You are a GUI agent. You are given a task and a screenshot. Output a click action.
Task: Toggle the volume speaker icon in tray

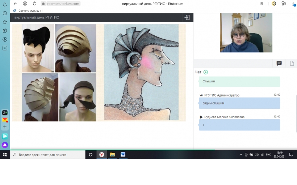click(x=257, y=155)
